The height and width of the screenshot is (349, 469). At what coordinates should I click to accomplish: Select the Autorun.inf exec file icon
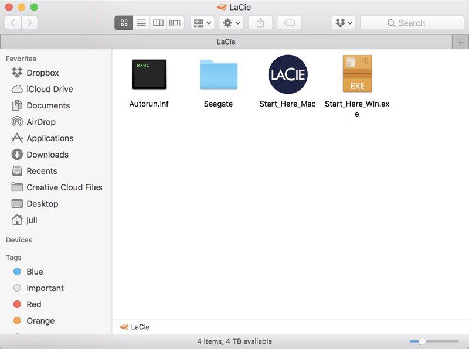149,74
